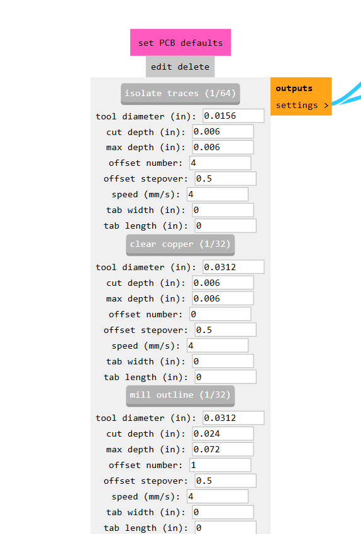361x534 pixels.
Task: Focus mill outline cut depth field 0.024
Action: click(223, 433)
